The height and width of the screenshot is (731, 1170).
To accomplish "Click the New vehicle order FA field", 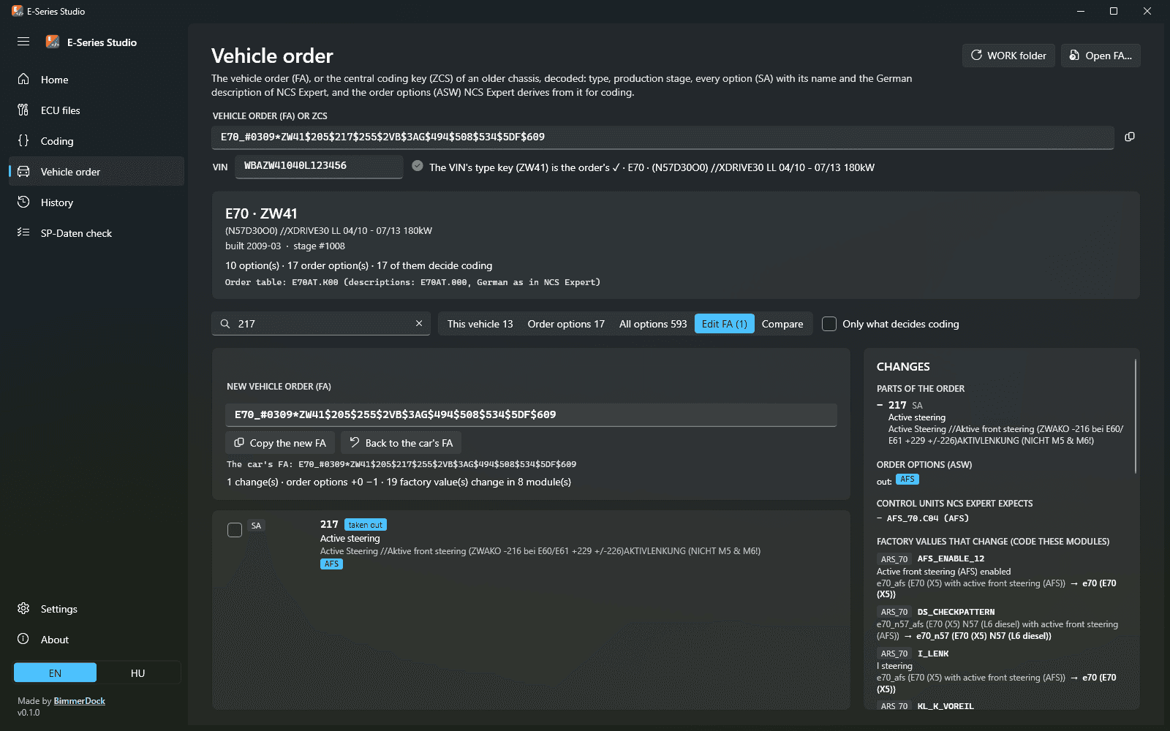I will click(x=531, y=415).
